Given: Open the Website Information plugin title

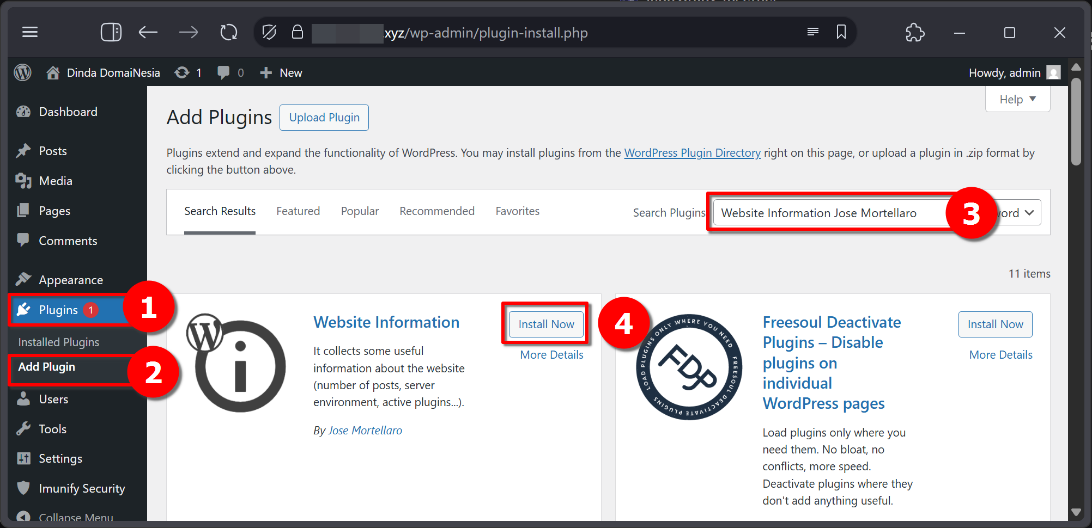Looking at the screenshot, I should click(386, 322).
